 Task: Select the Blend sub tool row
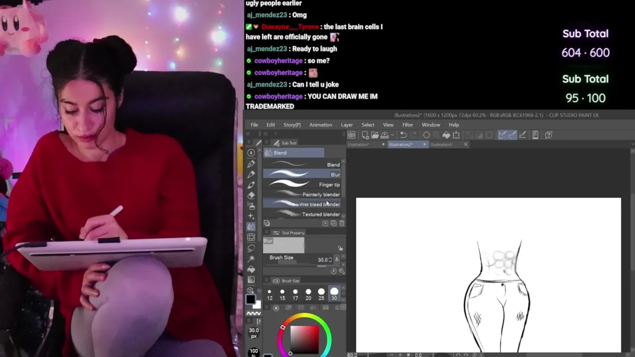click(302, 165)
